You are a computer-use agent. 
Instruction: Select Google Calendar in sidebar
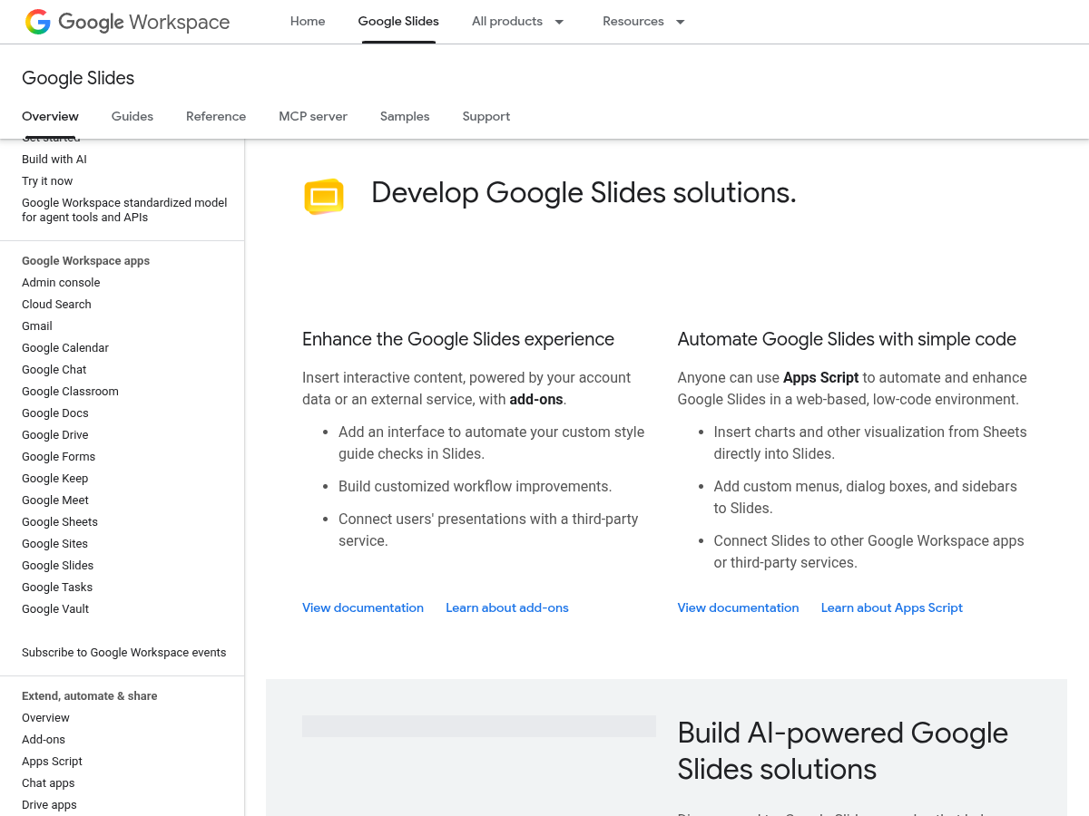tap(65, 347)
